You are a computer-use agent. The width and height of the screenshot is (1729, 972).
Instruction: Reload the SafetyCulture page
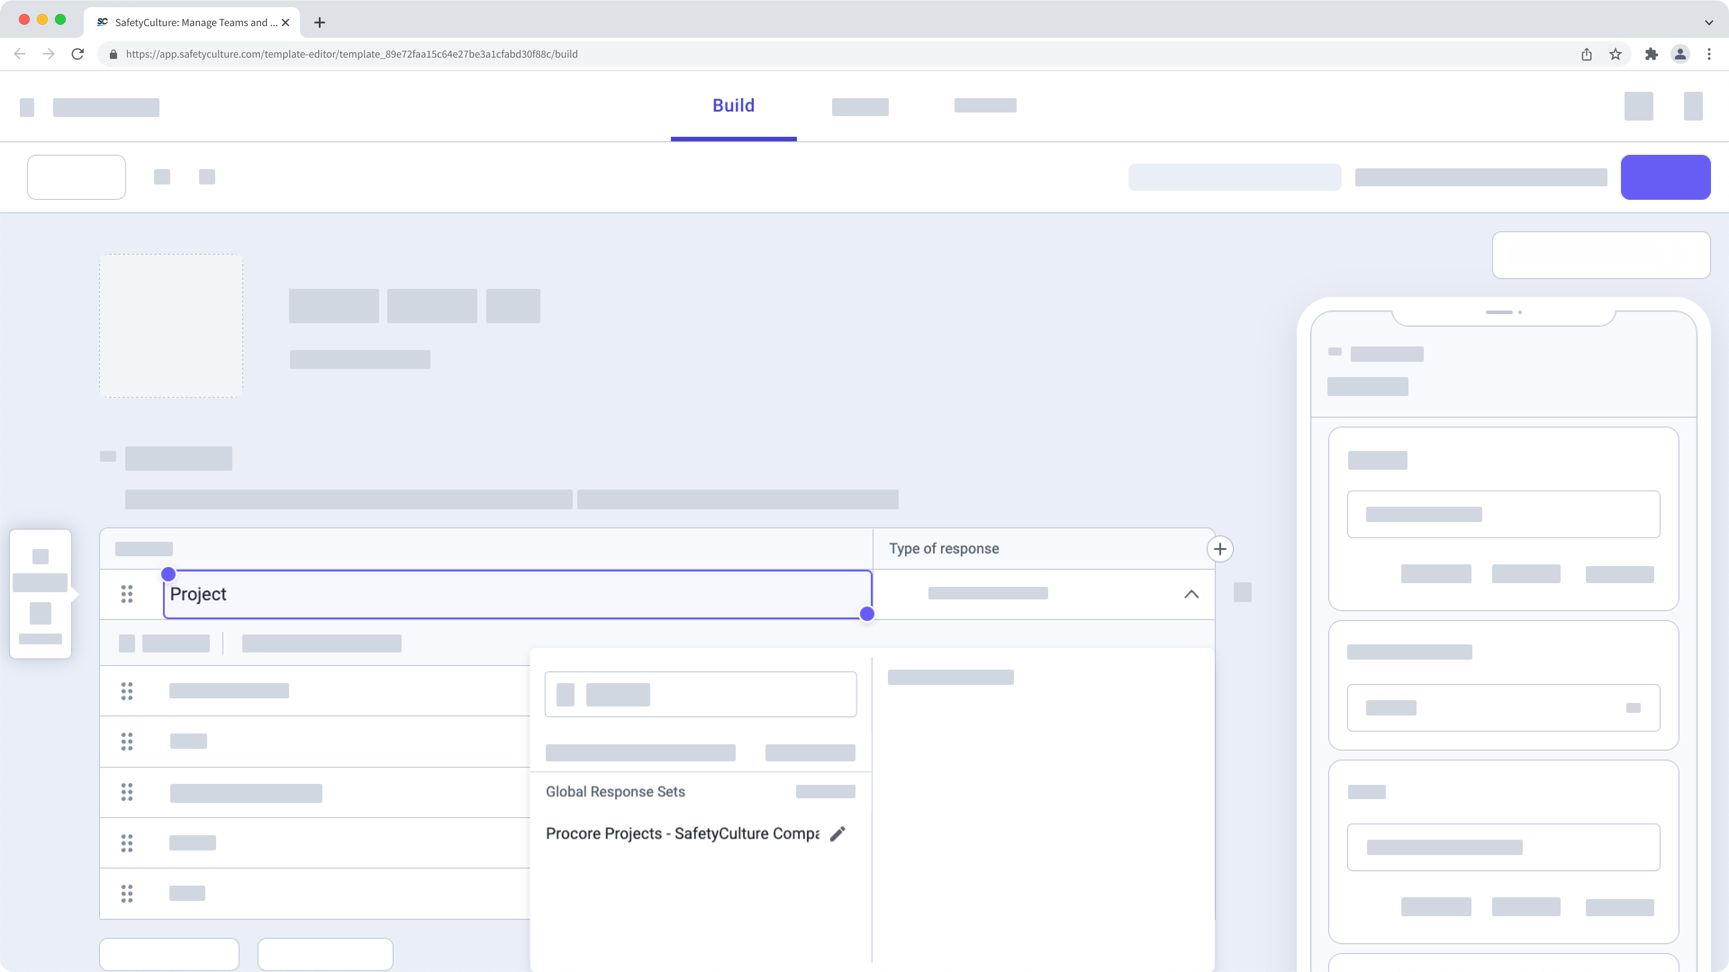tap(78, 54)
